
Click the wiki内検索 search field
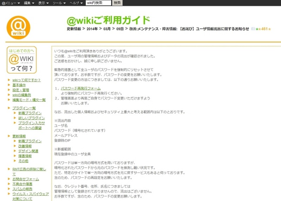point(98,3)
